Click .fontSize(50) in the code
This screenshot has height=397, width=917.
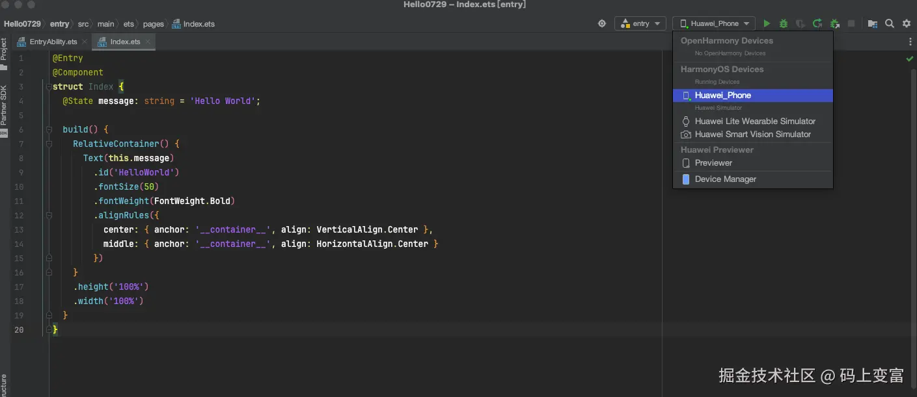coord(126,187)
